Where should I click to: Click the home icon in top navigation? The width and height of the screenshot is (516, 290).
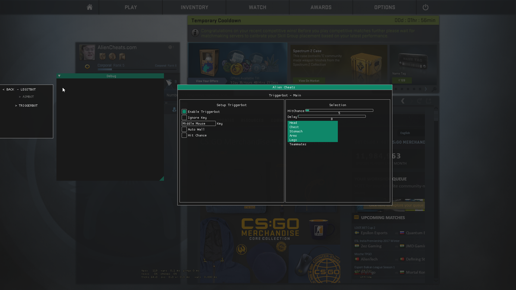[x=89, y=7]
